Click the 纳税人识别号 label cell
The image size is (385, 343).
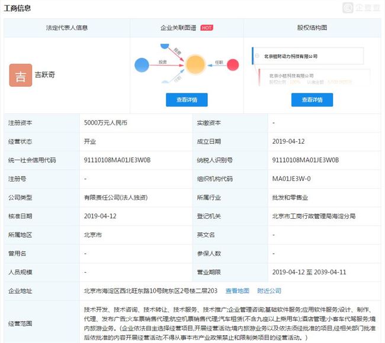[230, 160]
